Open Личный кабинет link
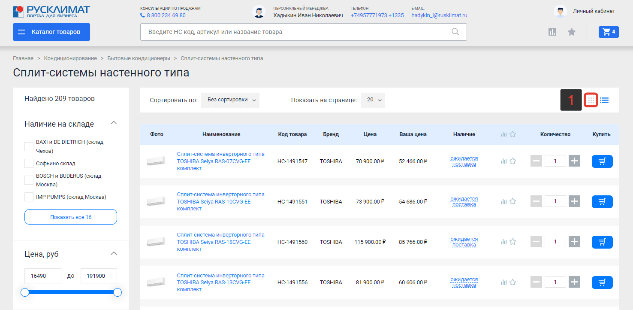The image size is (633, 310). tap(594, 11)
